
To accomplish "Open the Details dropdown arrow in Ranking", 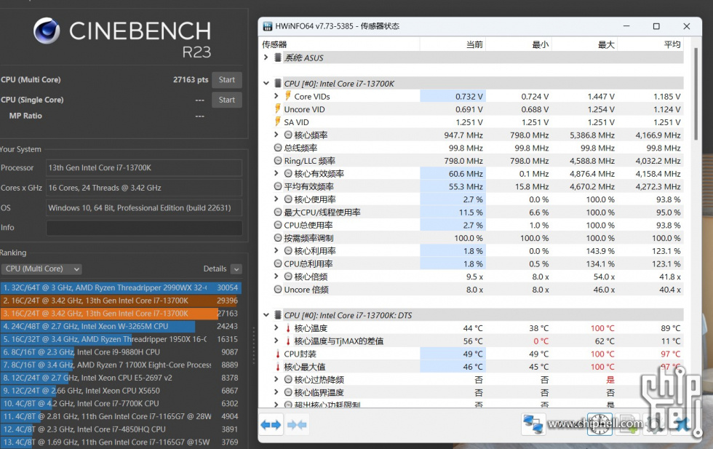I will tap(236, 269).
